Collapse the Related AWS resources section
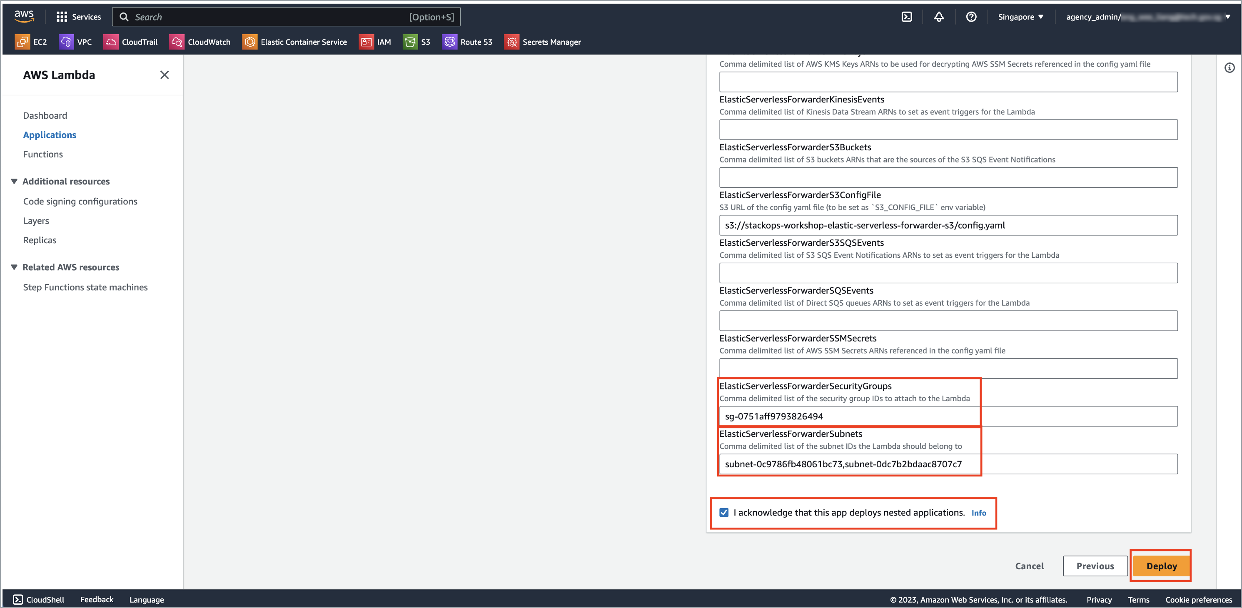Viewport: 1242px width, 608px height. click(14, 267)
